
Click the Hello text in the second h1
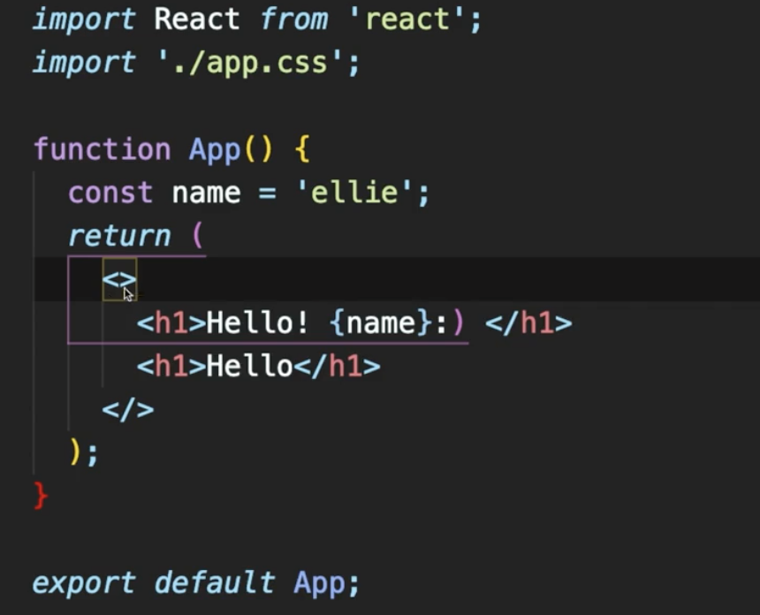[x=249, y=366]
